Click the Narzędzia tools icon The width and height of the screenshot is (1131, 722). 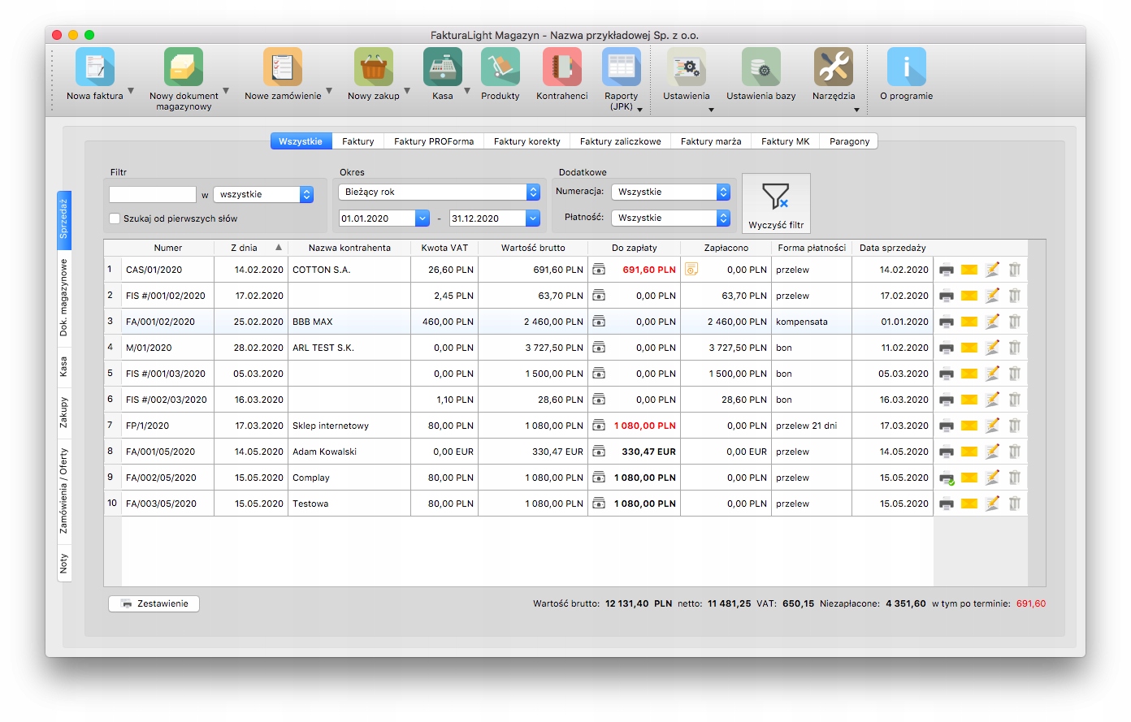(833, 67)
